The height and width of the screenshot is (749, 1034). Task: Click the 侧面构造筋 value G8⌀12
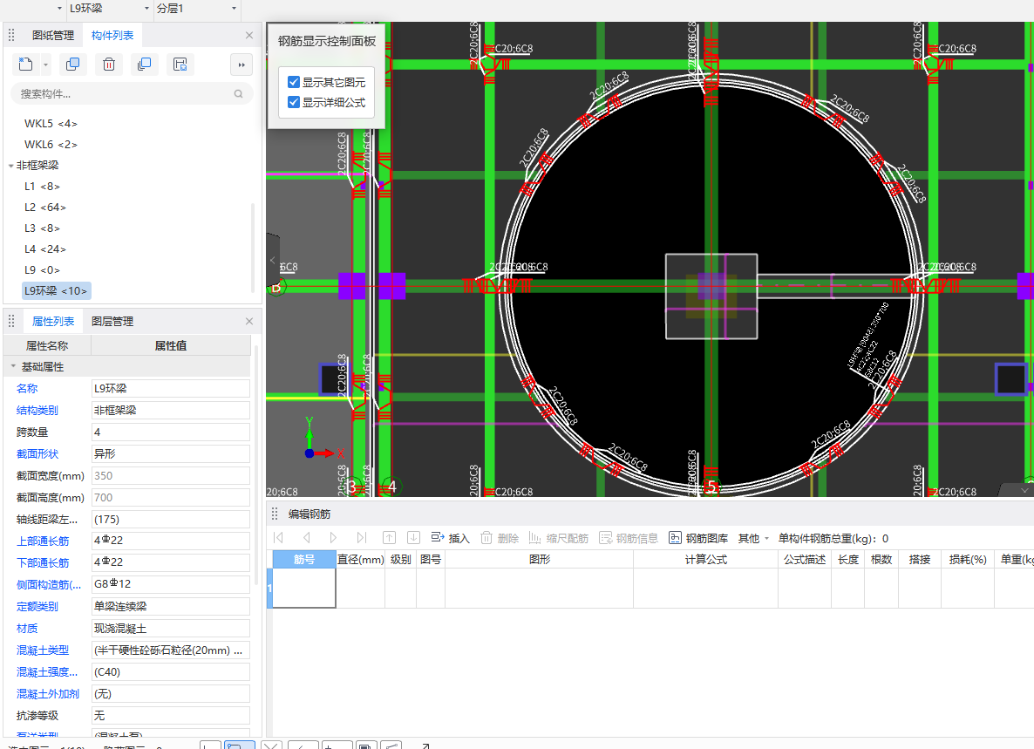pos(171,584)
